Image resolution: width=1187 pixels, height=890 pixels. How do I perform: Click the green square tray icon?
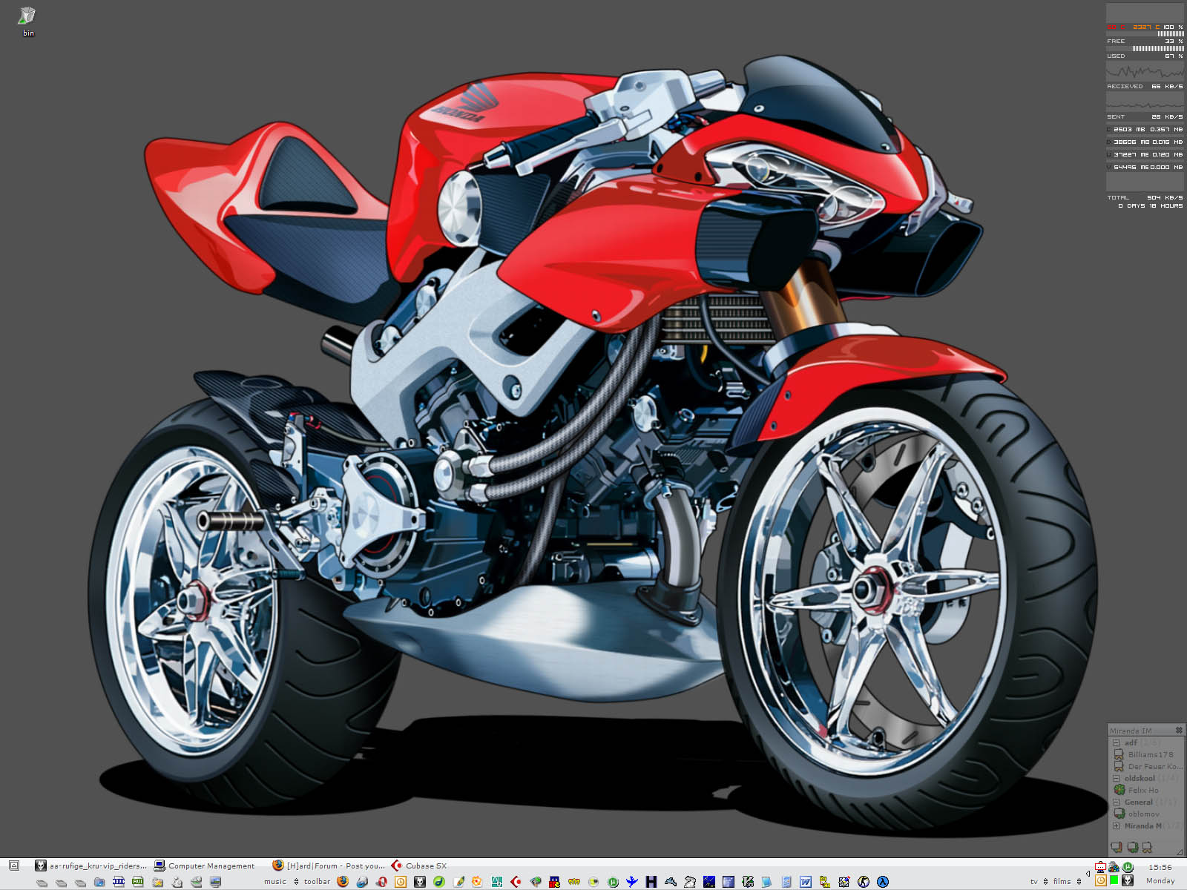[1114, 880]
